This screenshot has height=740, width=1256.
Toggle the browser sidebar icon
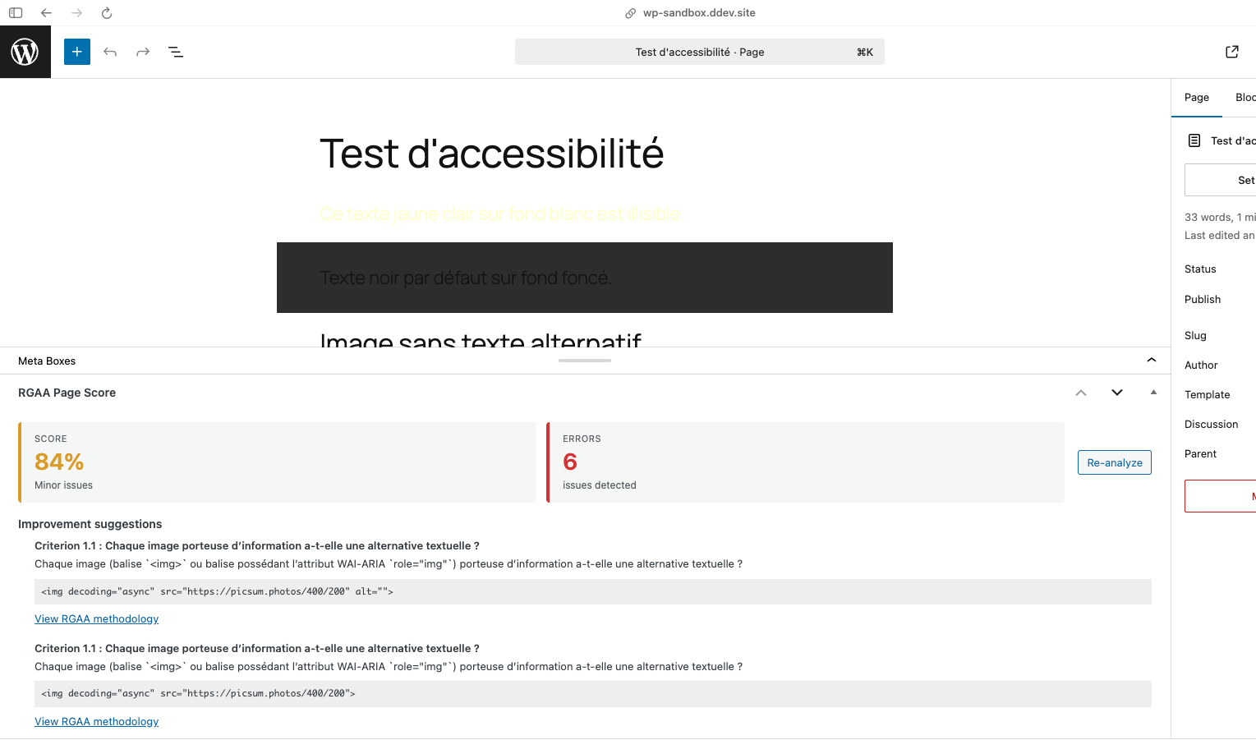[16, 13]
